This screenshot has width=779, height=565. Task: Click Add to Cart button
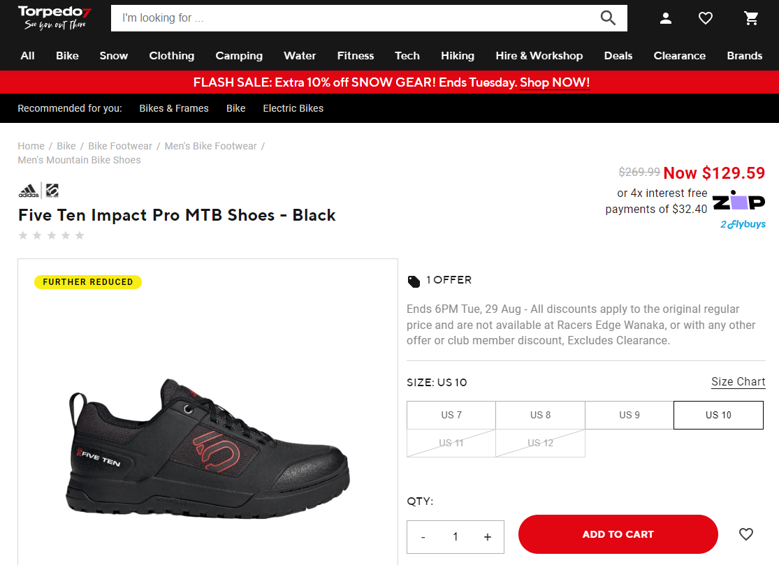618,534
